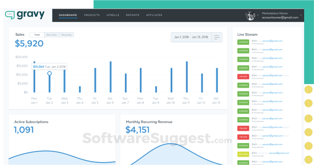Switch to the Affiliates tab

point(154,15)
